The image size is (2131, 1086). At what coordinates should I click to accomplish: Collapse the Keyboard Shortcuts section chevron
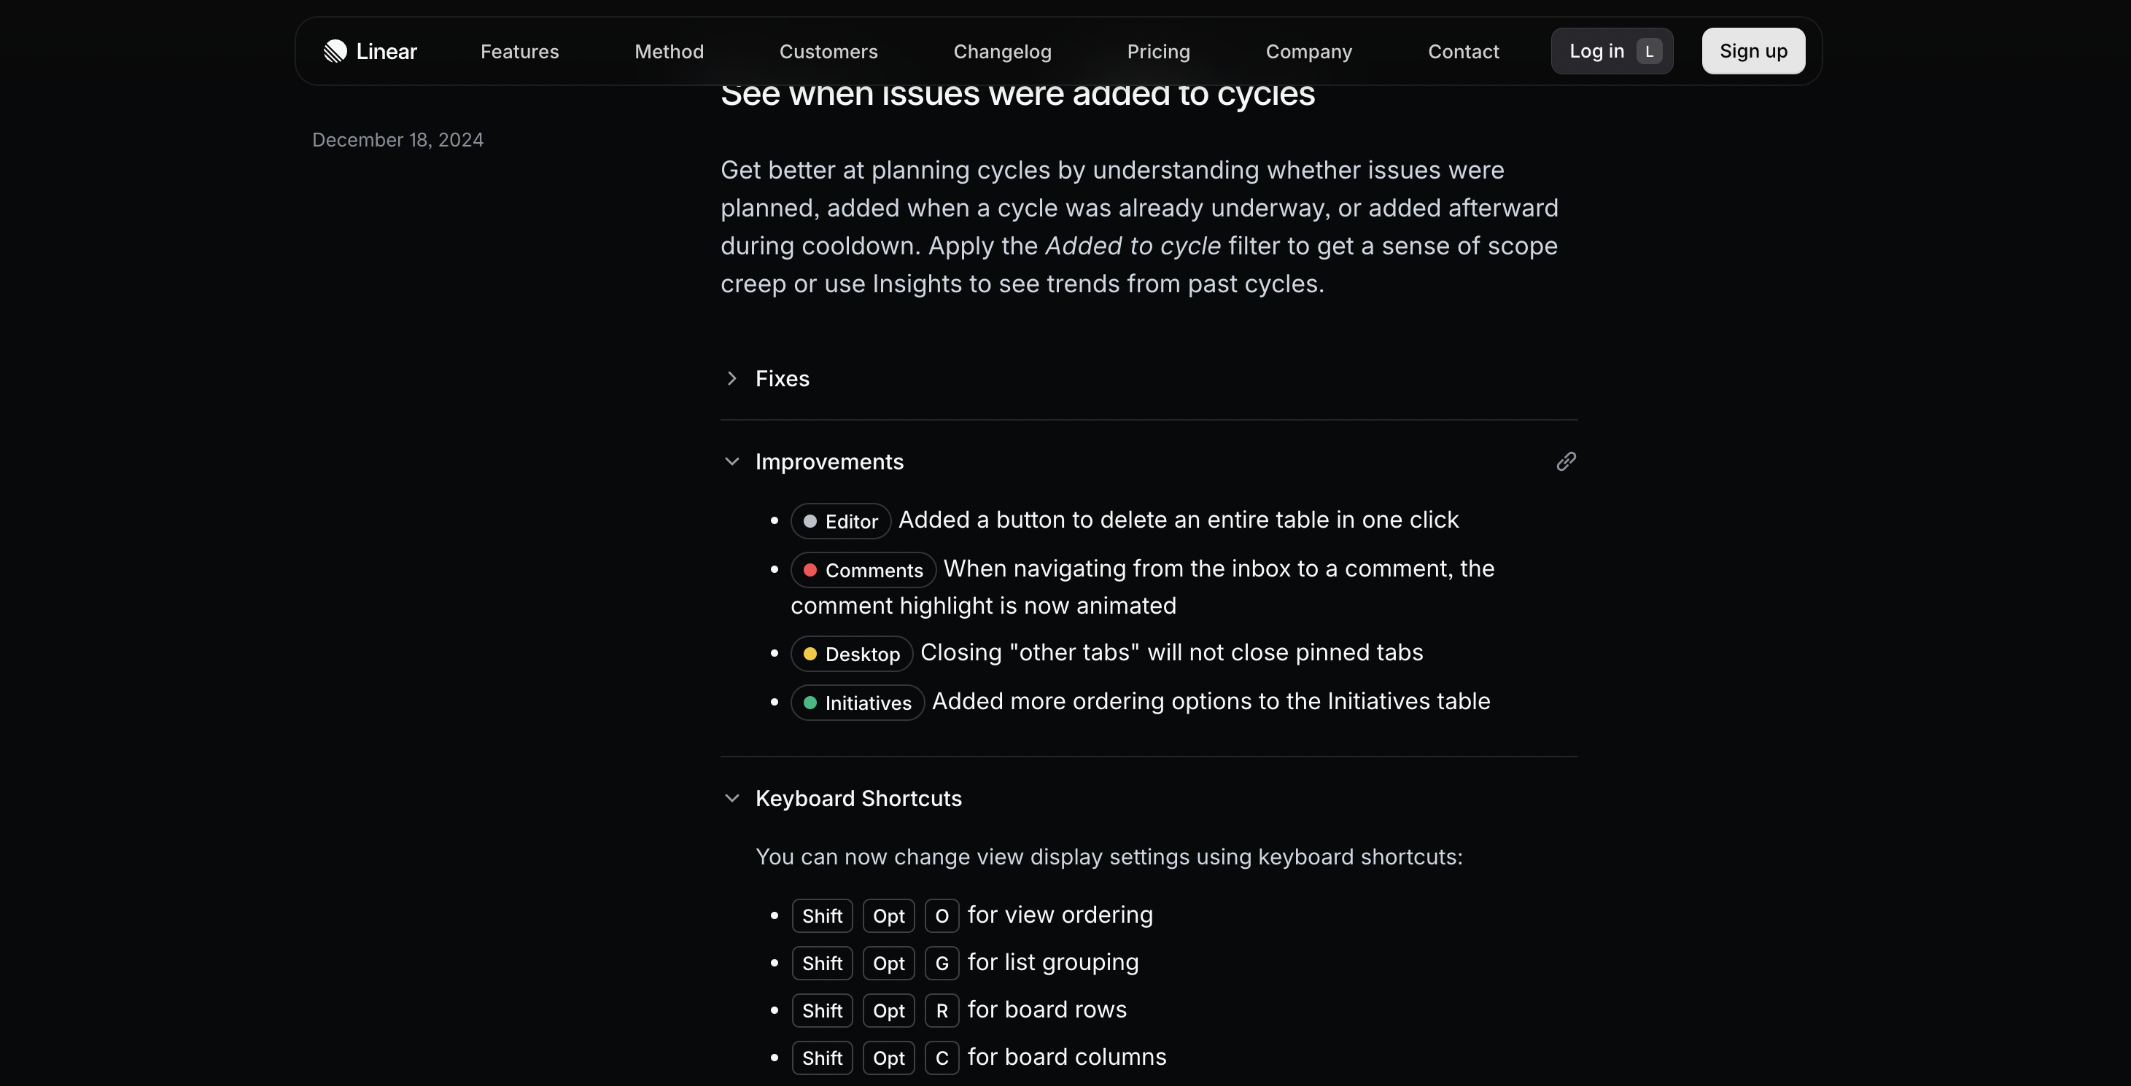(731, 798)
